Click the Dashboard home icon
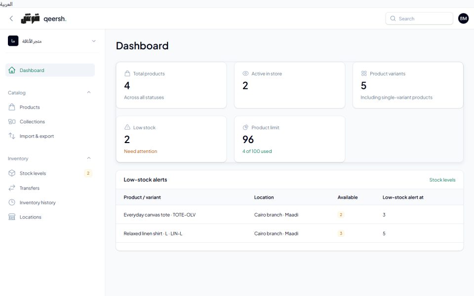Screen dimensions: 474x296 tap(12, 70)
